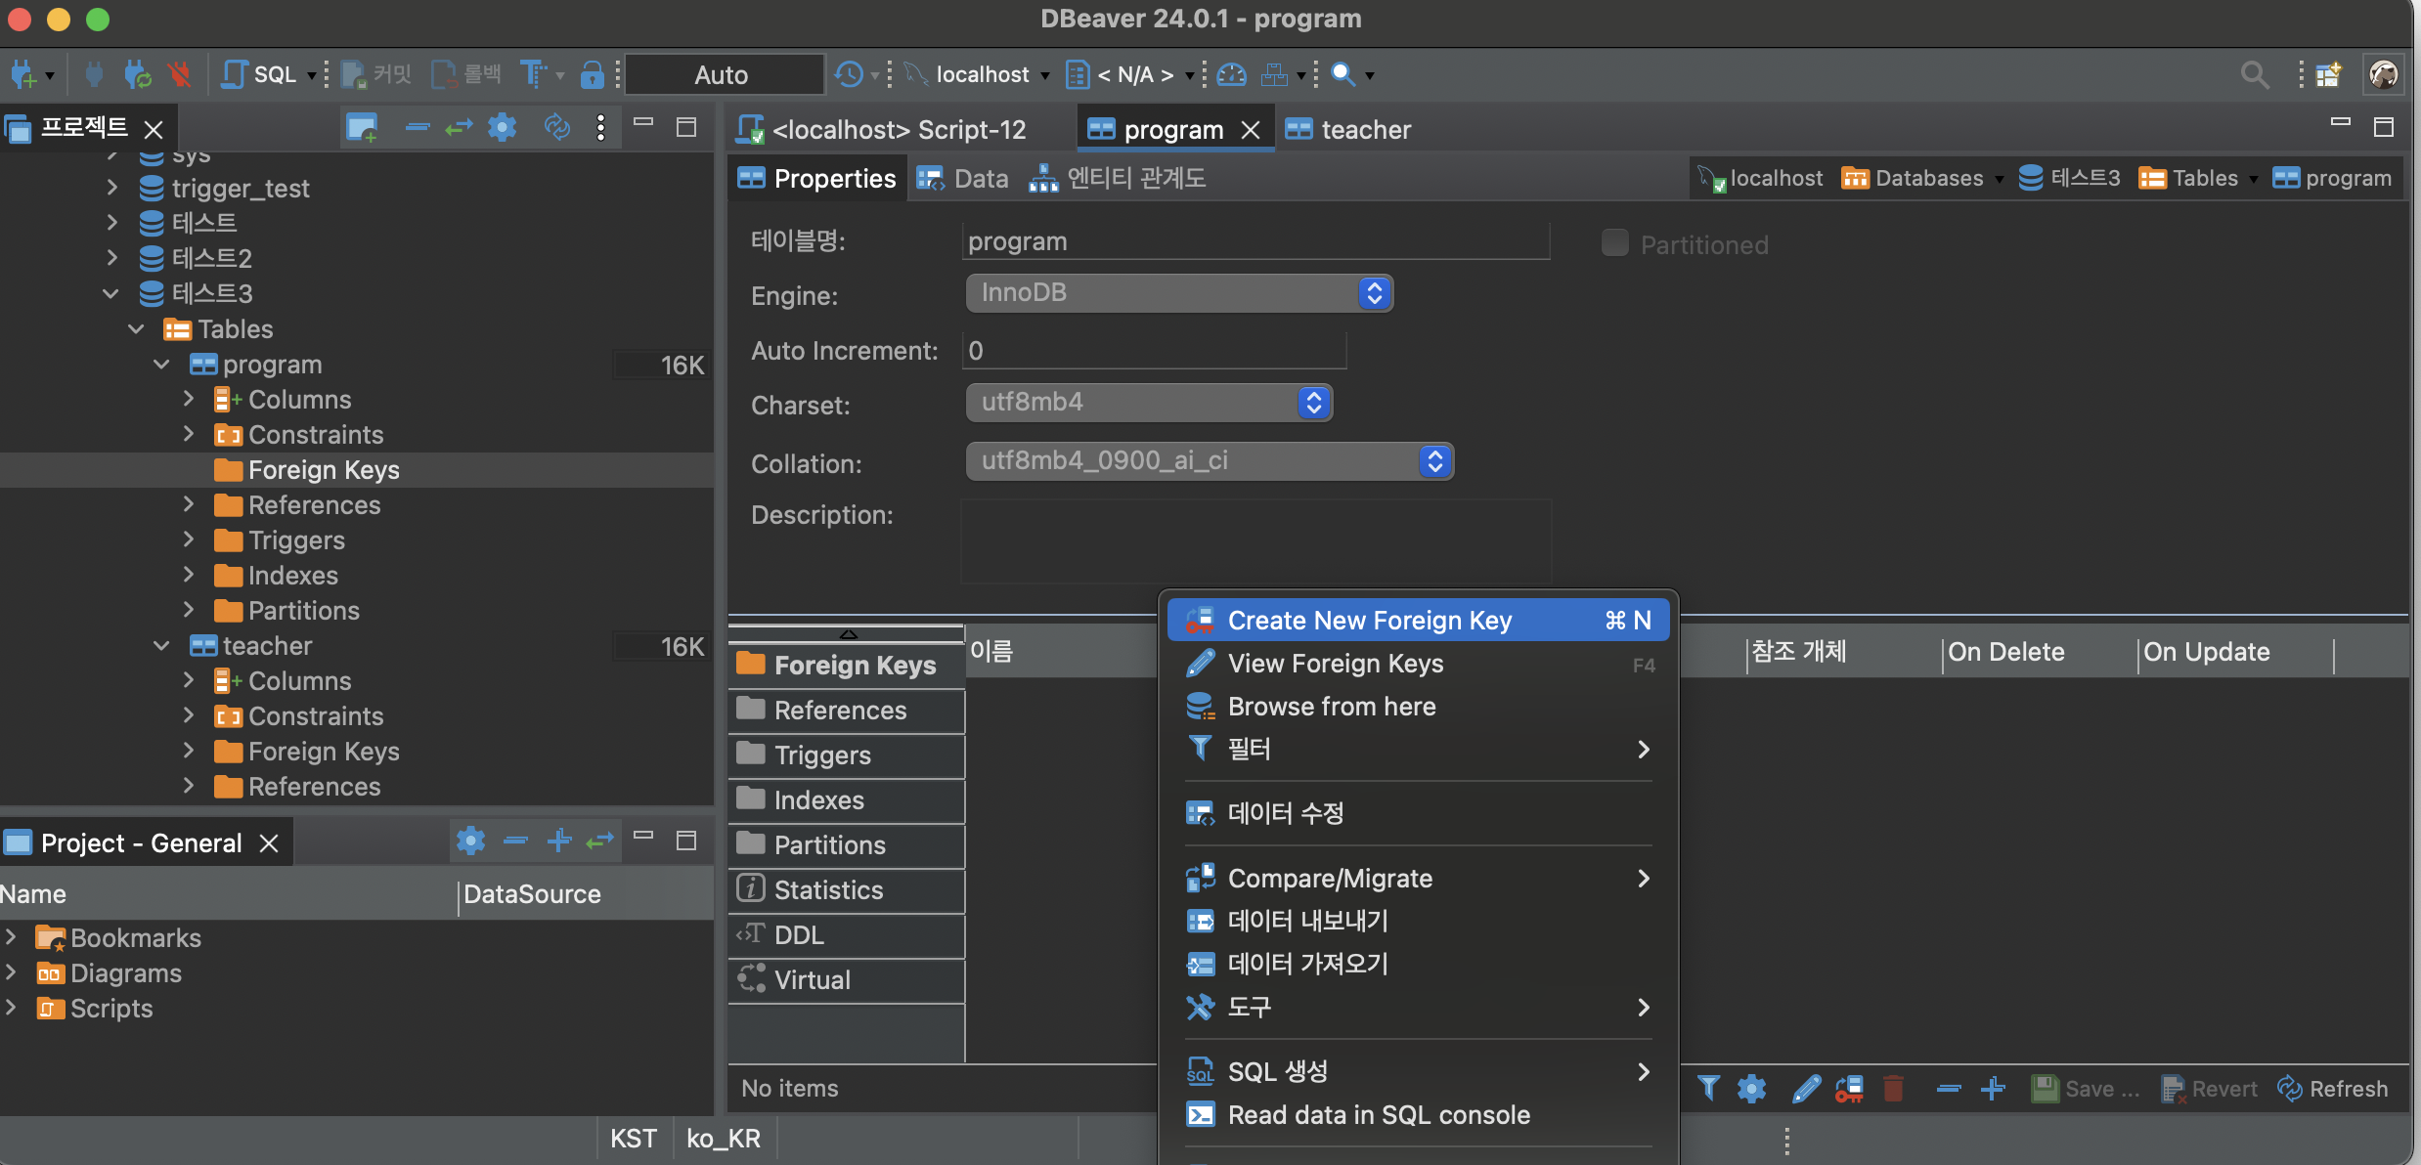This screenshot has height=1165, width=2421.
Task: Click the DBeaver perspective avatar icon
Action: tap(2384, 74)
